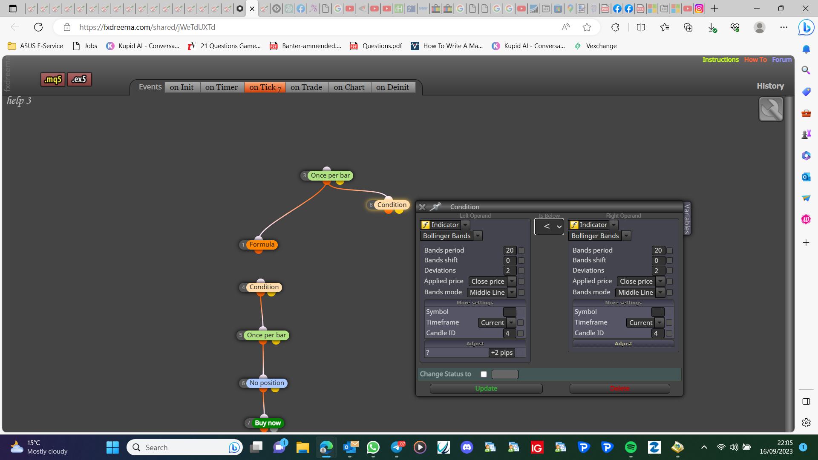Pin the Condition panel
The width and height of the screenshot is (818, 460).
(435, 207)
